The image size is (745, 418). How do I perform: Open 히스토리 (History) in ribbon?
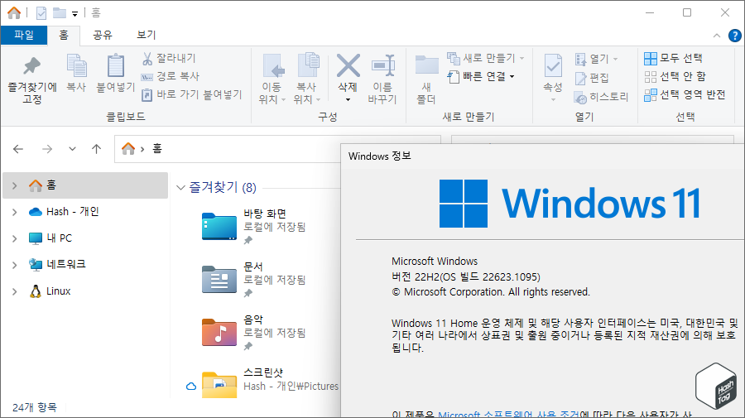click(601, 97)
